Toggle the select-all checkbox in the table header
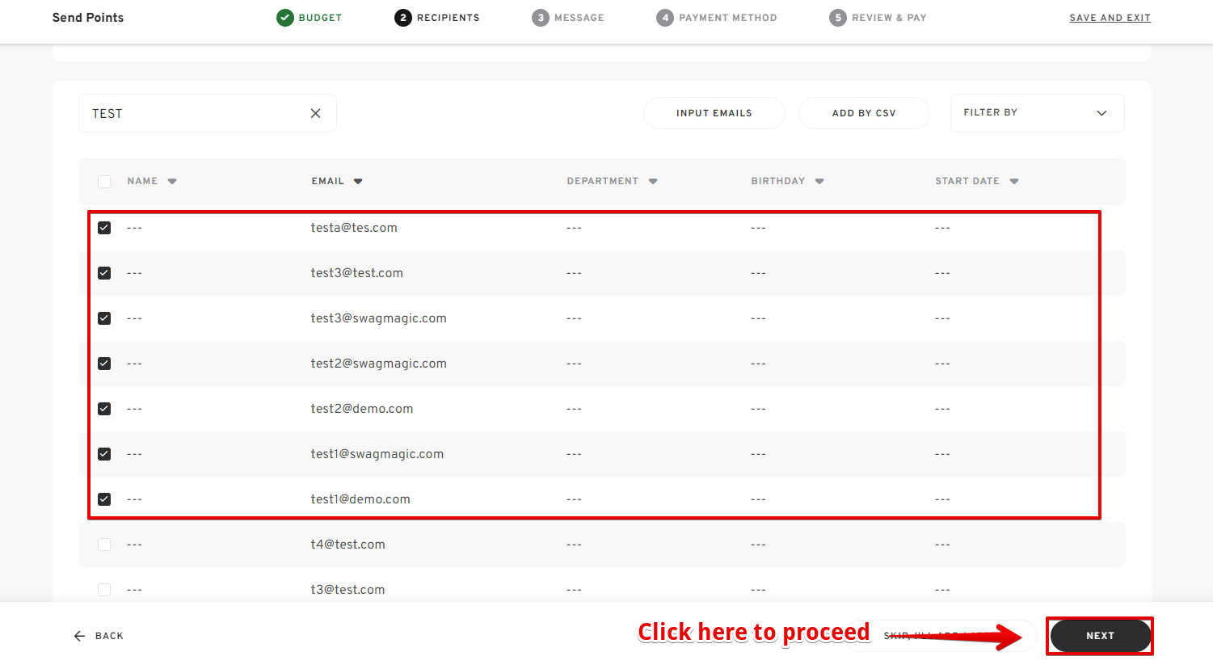 tap(104, 182)
